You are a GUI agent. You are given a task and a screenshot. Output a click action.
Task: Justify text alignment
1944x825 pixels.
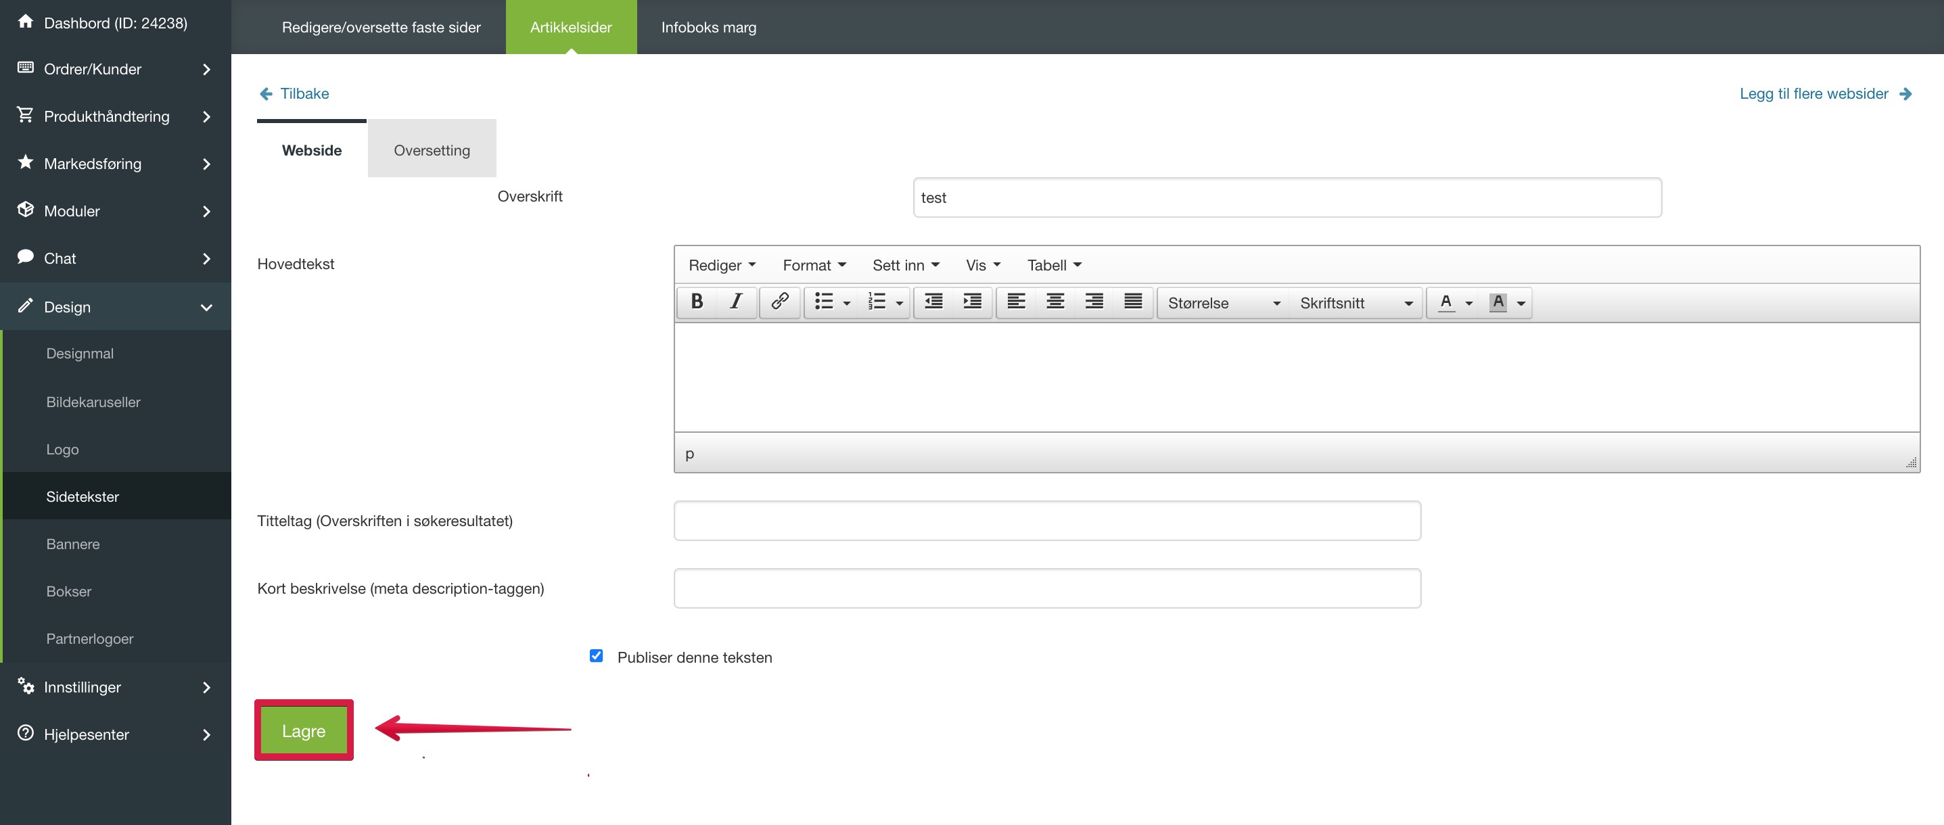[x=1133, y=302]
